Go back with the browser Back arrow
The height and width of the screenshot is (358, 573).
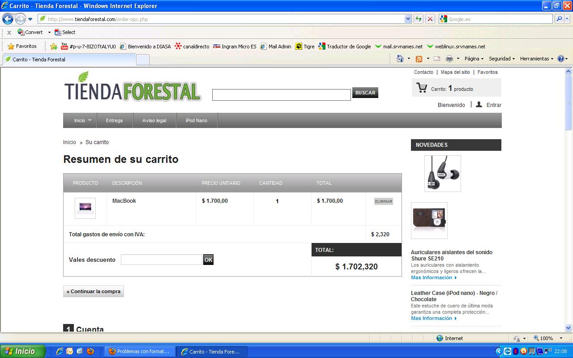(8, 19)
